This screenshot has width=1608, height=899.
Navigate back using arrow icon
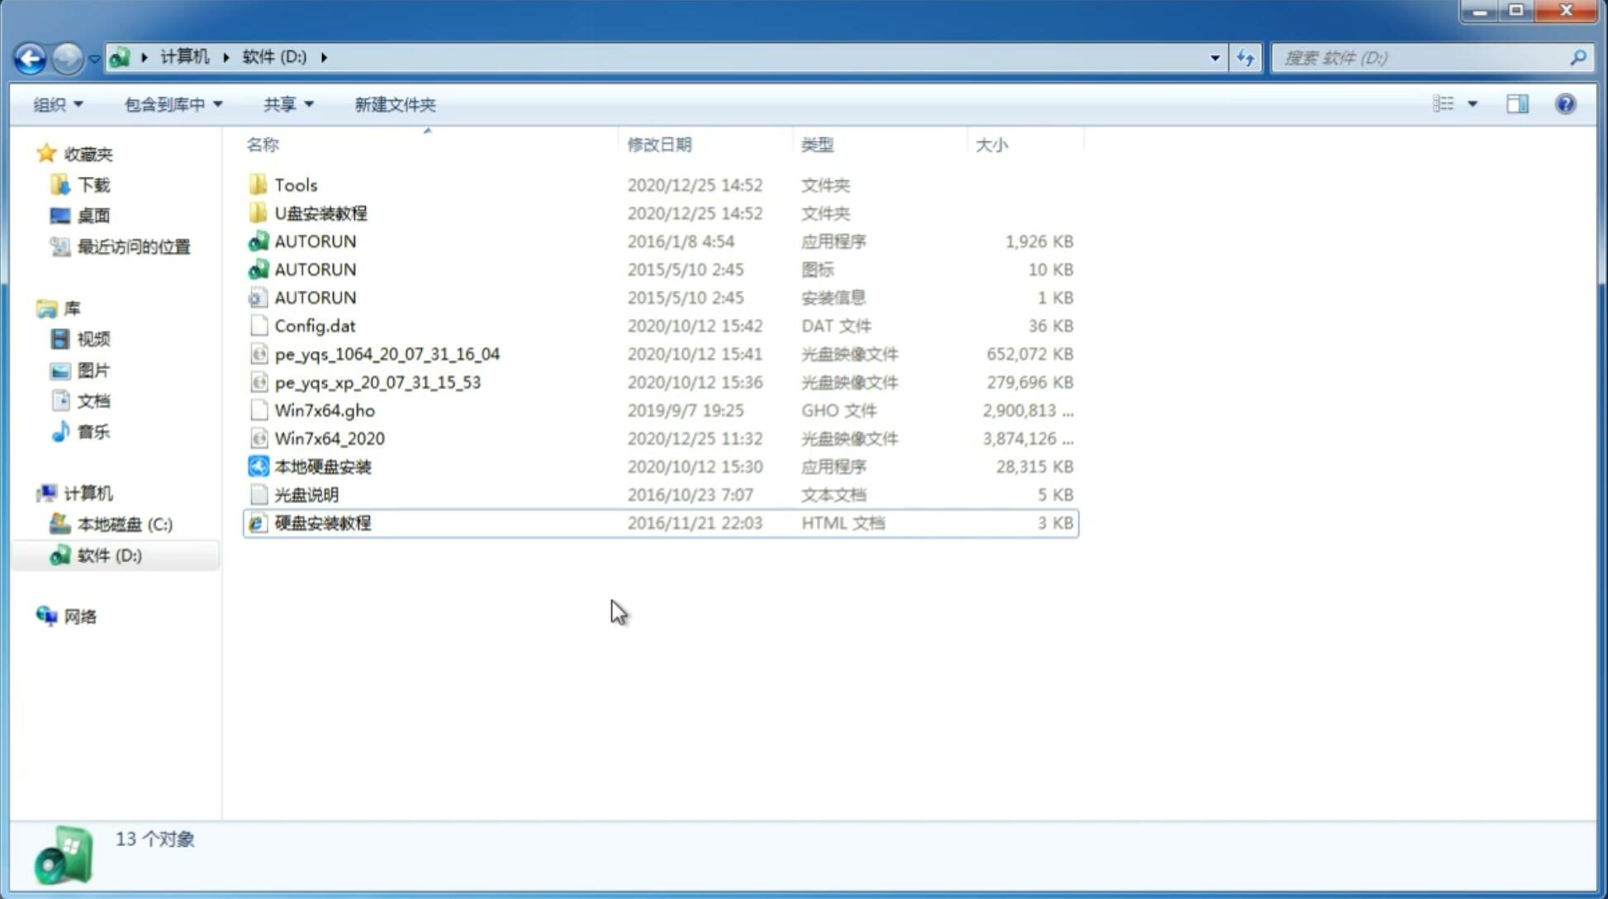pyautogui.click(x=30, y=56)
